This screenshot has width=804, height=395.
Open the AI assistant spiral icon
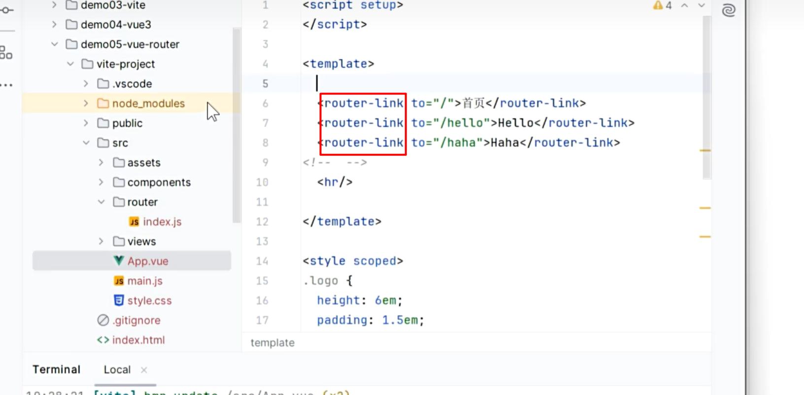(729, 10)
